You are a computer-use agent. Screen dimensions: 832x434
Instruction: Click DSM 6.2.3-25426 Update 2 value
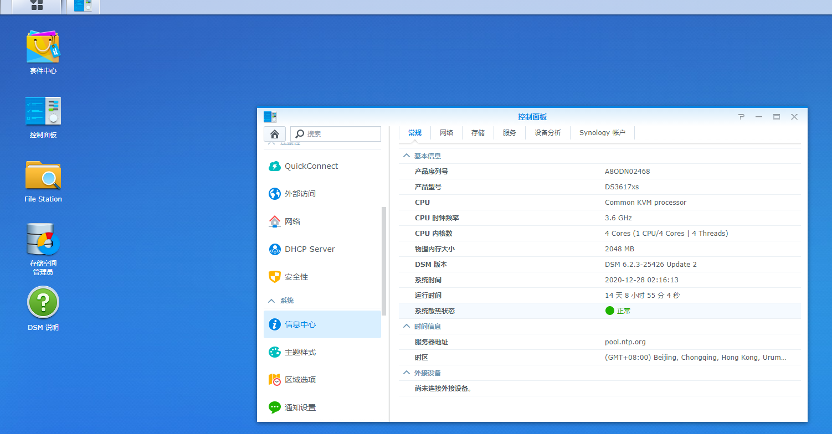[x=651, y=265]
